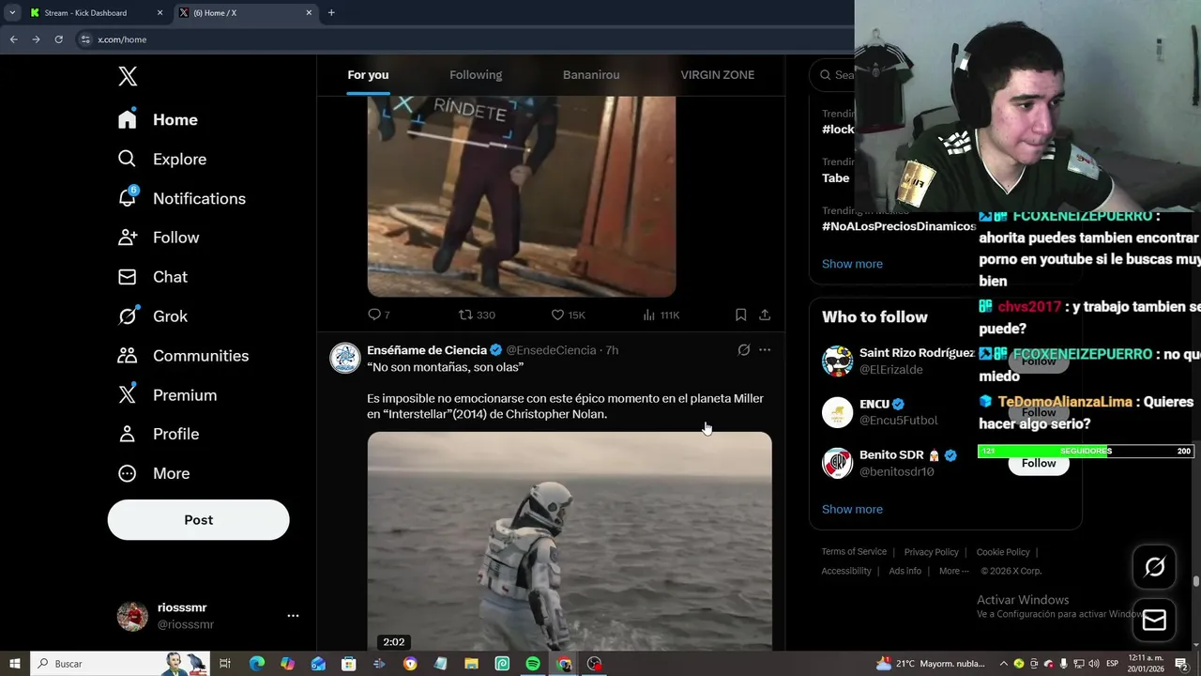The width and height of the screenshot is (1201, 676).
Task: View analytics showing 111K views
Action: click(x=661, y=315)
